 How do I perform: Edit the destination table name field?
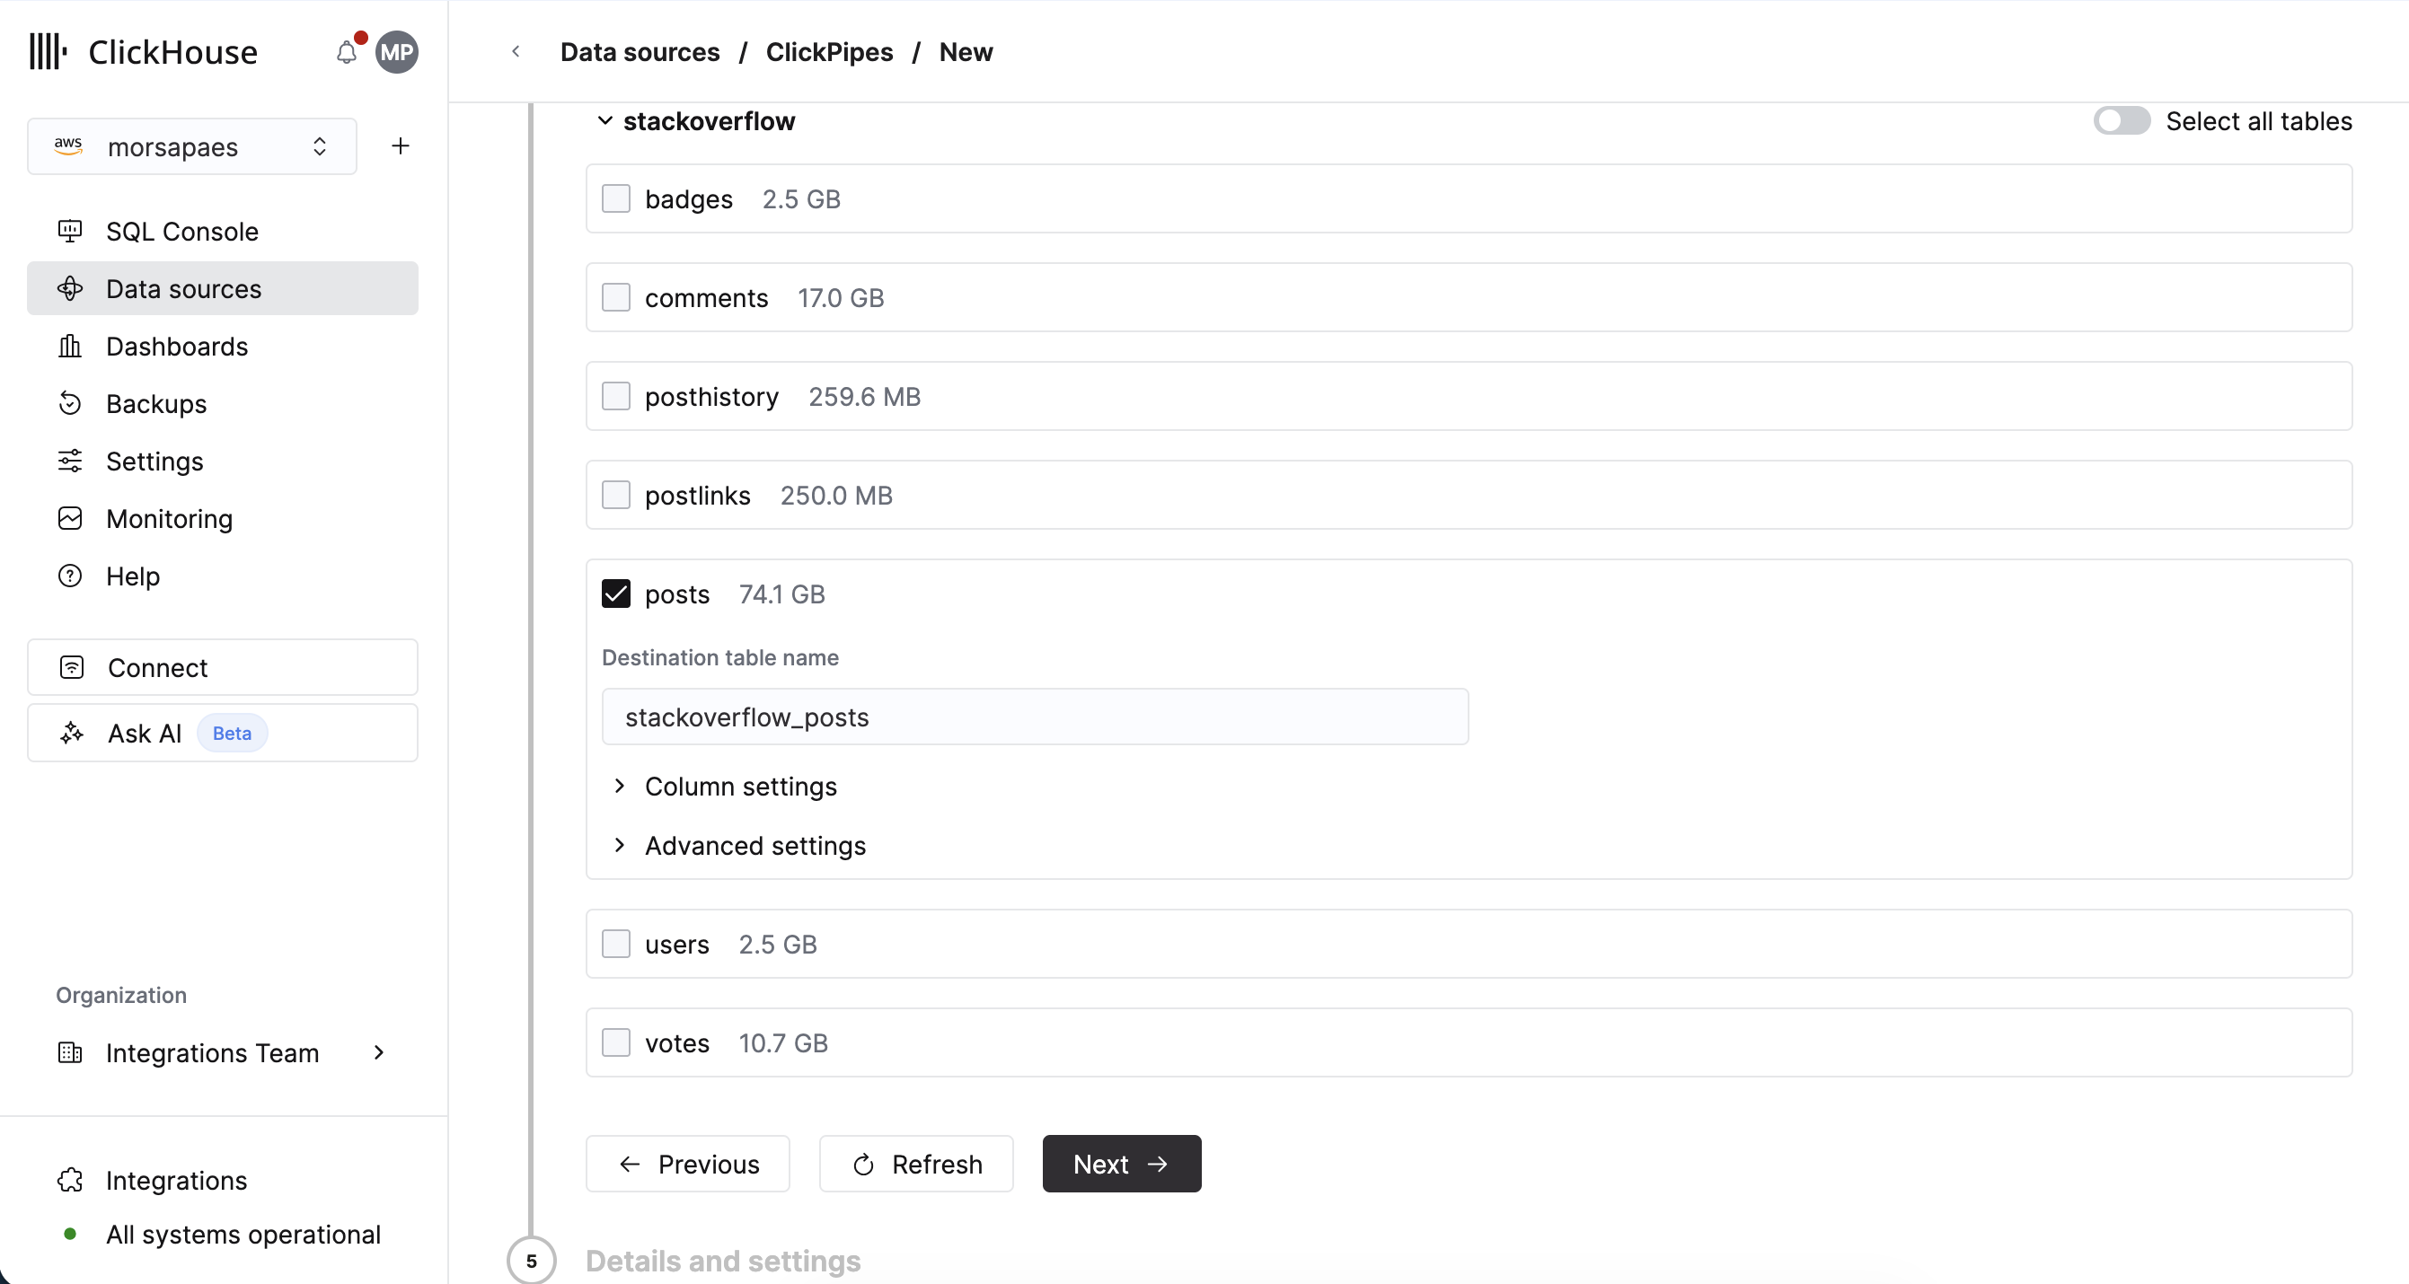(1033, 717)
